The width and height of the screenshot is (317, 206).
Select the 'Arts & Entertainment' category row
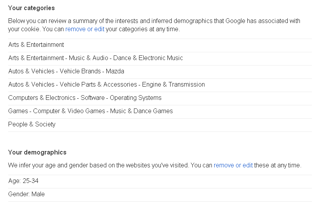pyautogui.click(x=36, y=45)
